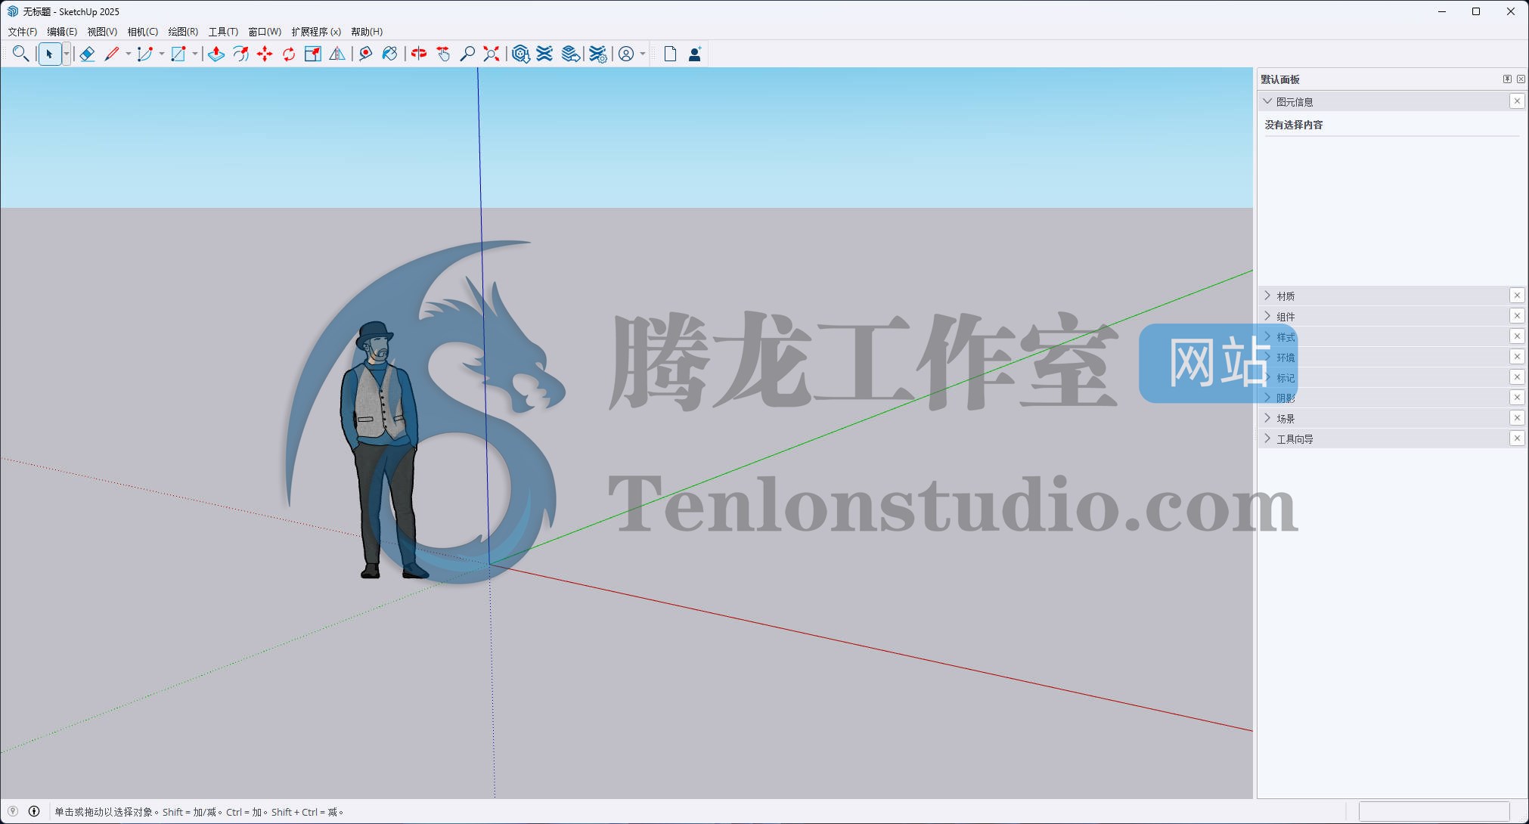Open the 编辑(E) menu
The image size is (1529, 824).
(x=62, y=32)
